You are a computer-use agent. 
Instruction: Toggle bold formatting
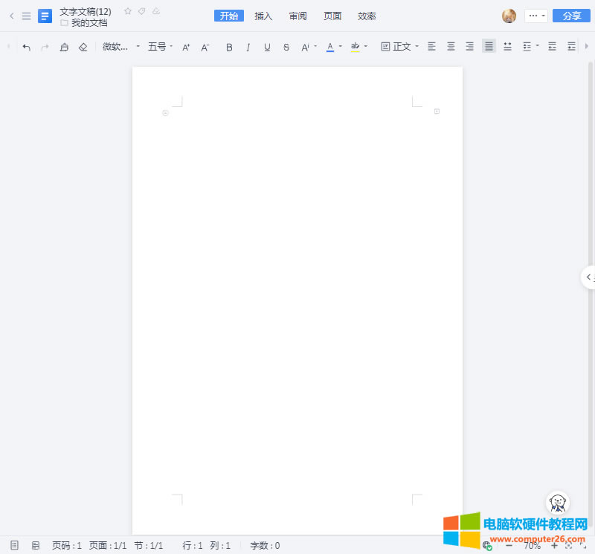click(229, 47)
